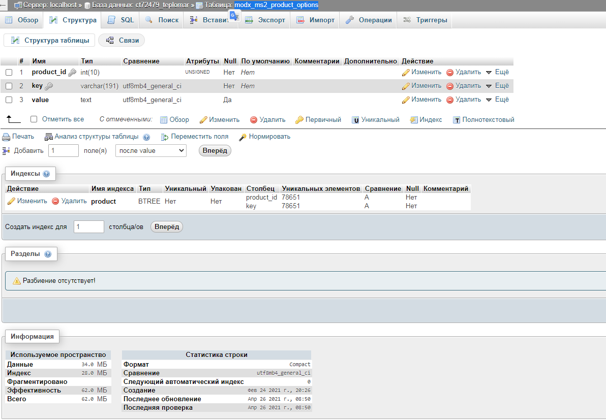606x420 pixels.
Task: Add Полнотекстовый index for selected columns
Action: [x=483, y=120]
